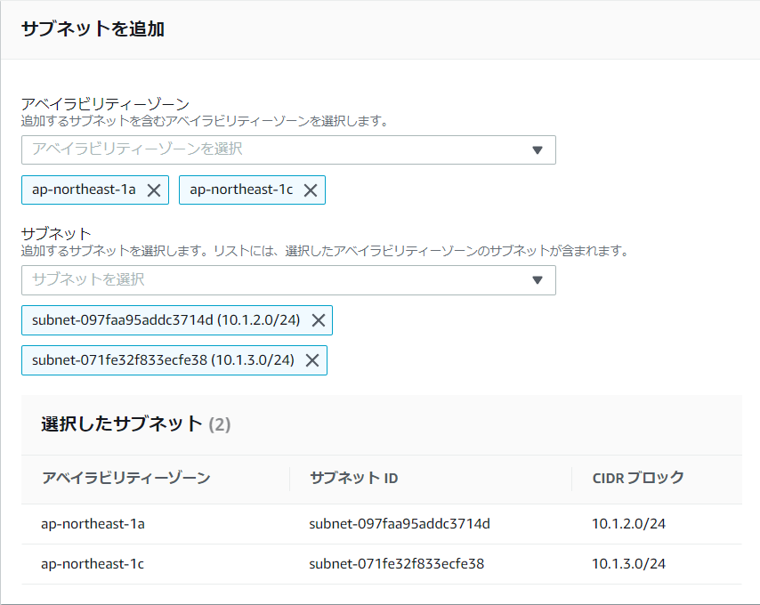Click subnet-097faa95addc3714d in the table

pos(400,524)
